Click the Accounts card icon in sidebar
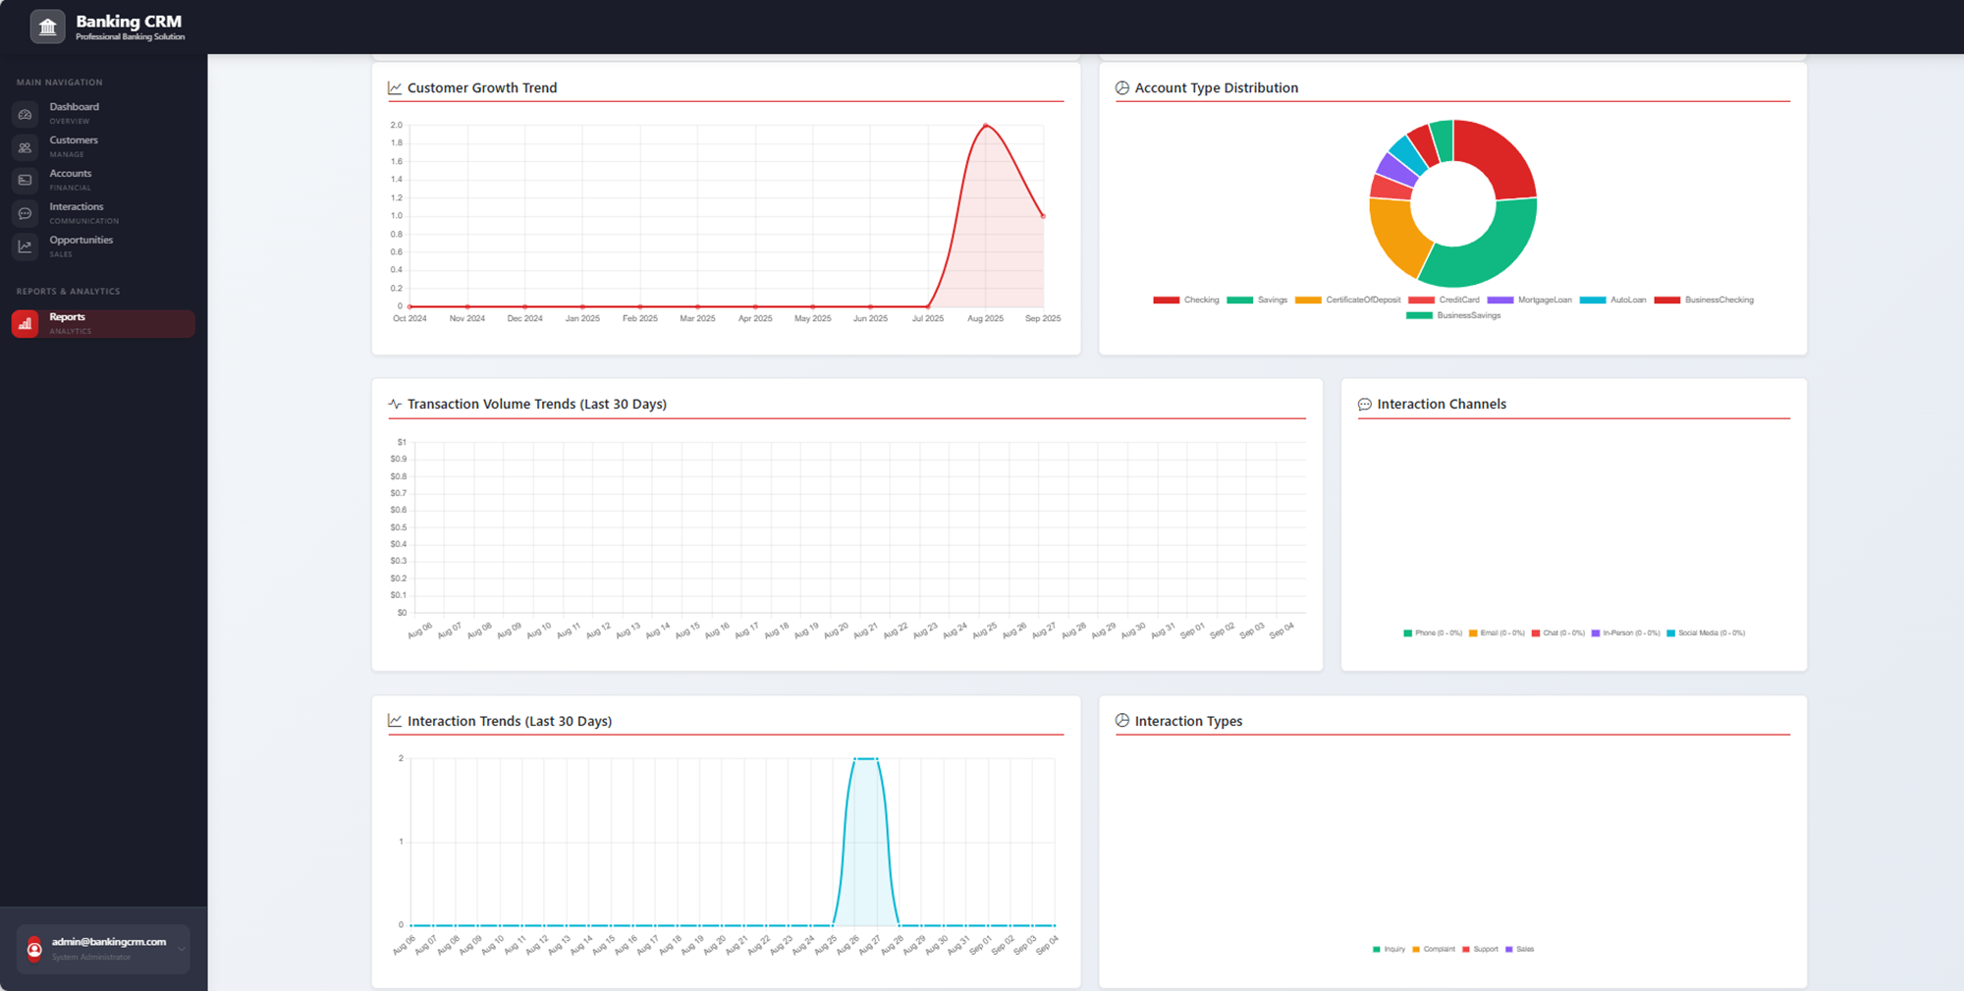1964x991 pixels. [26, 181]
